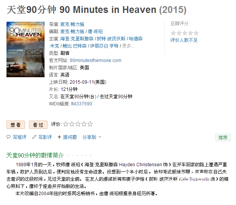
Task: Open the 90 Minutes in Heaven poster thumbnail
Action: tap(26, 49)
